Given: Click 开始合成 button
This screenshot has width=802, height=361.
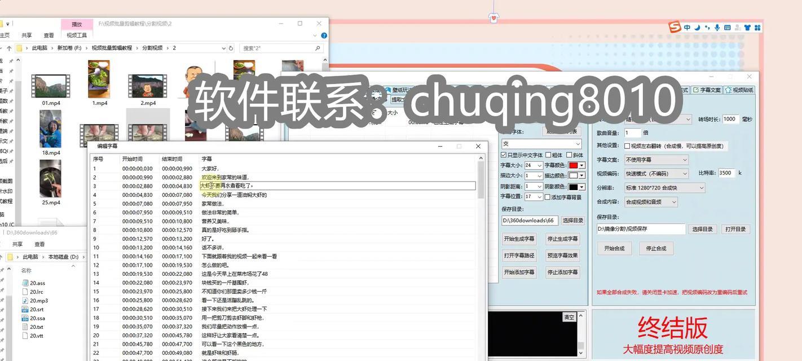Looking at the screenshot, I should pyautogui.click(x=614, y=248).
